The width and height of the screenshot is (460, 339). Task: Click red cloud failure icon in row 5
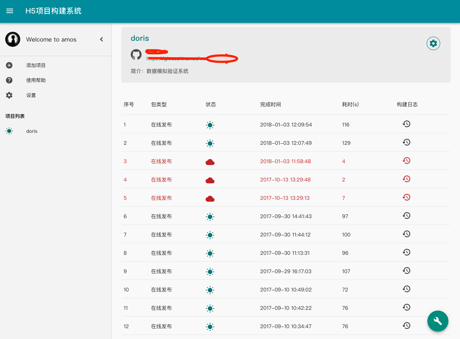coord(210,198)
